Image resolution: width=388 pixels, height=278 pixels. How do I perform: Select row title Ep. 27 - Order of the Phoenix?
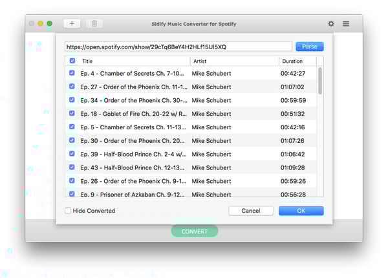click(134, 87)
